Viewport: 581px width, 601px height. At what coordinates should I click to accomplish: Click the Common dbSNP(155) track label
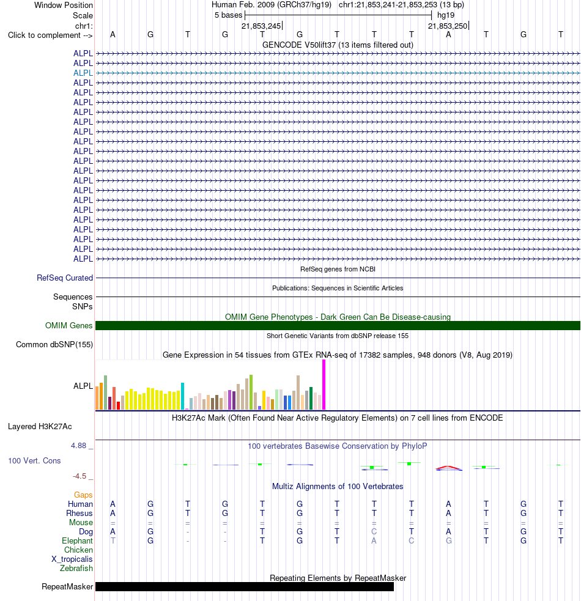pos(54,345)
